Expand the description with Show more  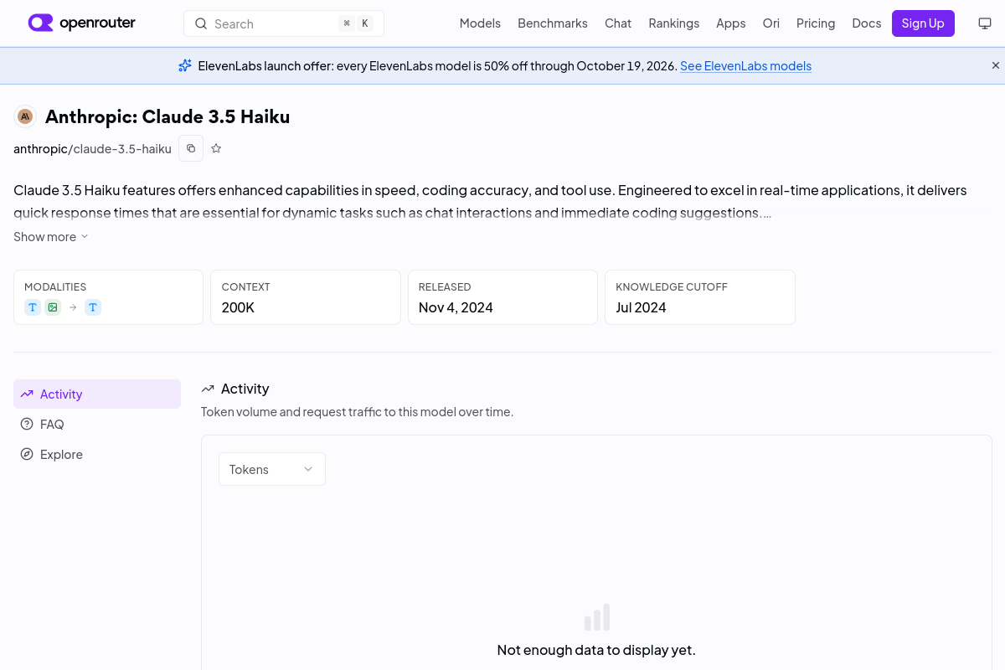[51, 237]
